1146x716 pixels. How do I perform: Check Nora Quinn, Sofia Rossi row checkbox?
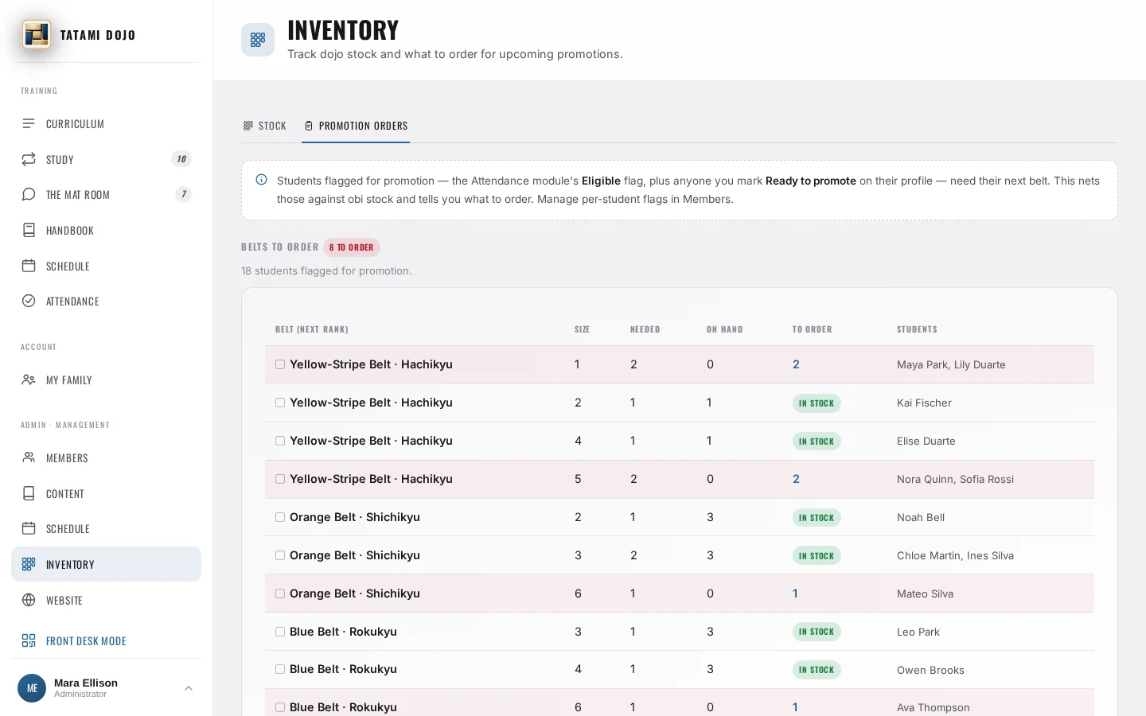[x=280, y=479]
